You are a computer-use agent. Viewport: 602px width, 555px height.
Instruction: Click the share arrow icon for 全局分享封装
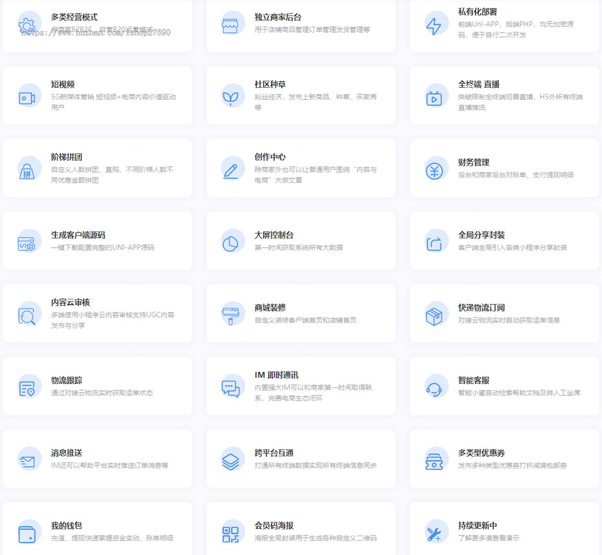434,243
